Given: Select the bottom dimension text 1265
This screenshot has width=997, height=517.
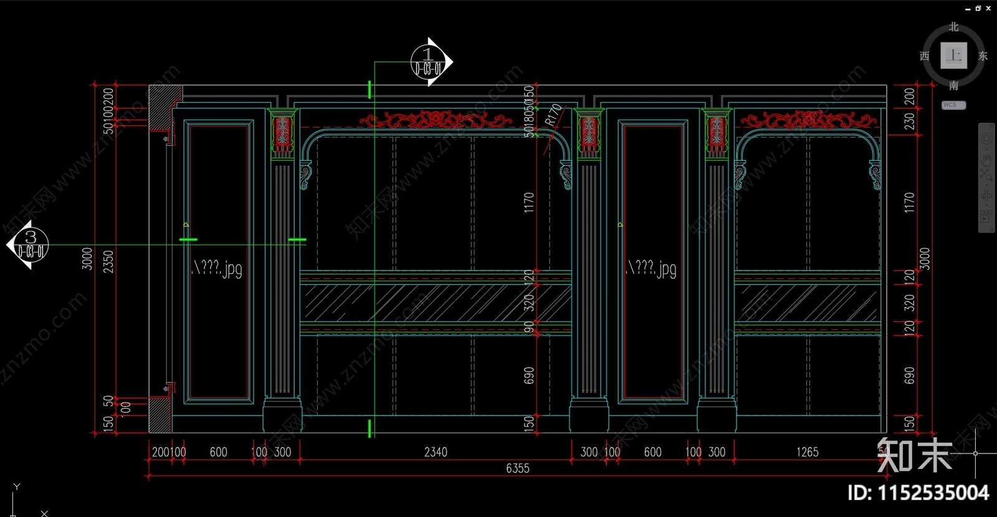Looking at the screenshot, I should 808,452.
